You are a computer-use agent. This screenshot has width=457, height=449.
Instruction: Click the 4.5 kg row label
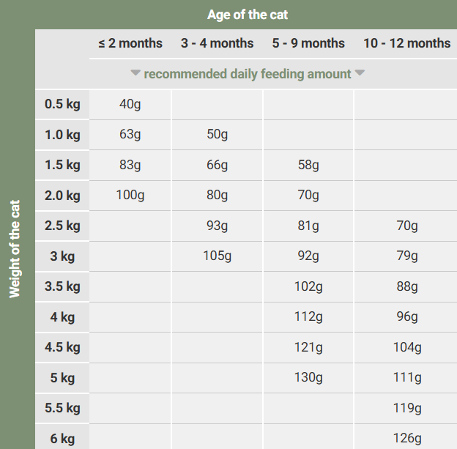(62, 347)
